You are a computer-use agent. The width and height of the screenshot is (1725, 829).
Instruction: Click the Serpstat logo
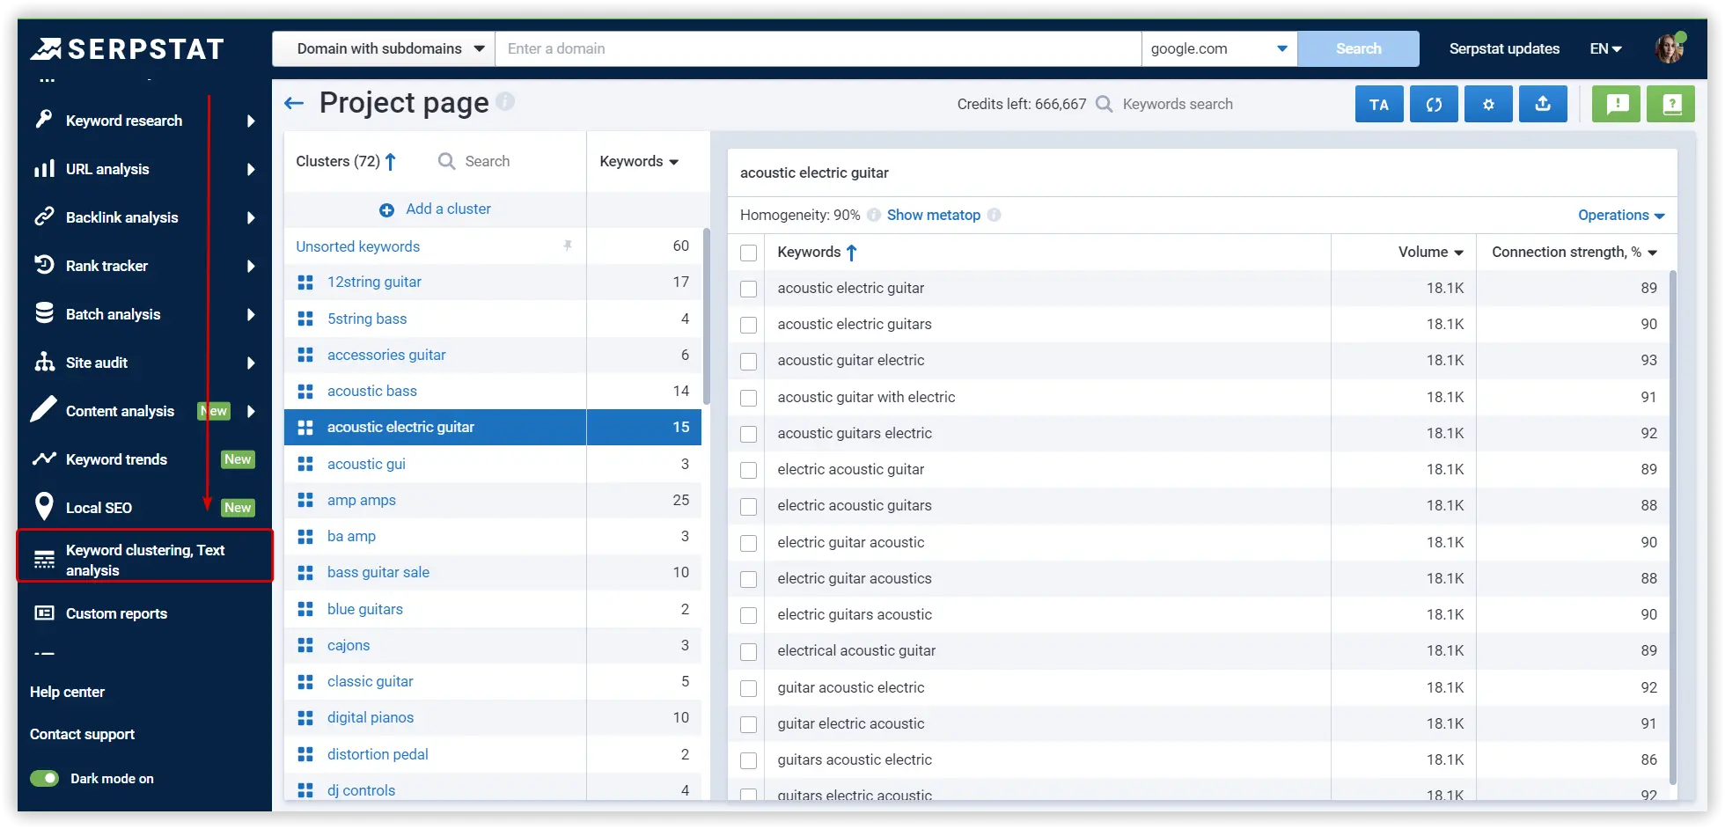[128, 48]
